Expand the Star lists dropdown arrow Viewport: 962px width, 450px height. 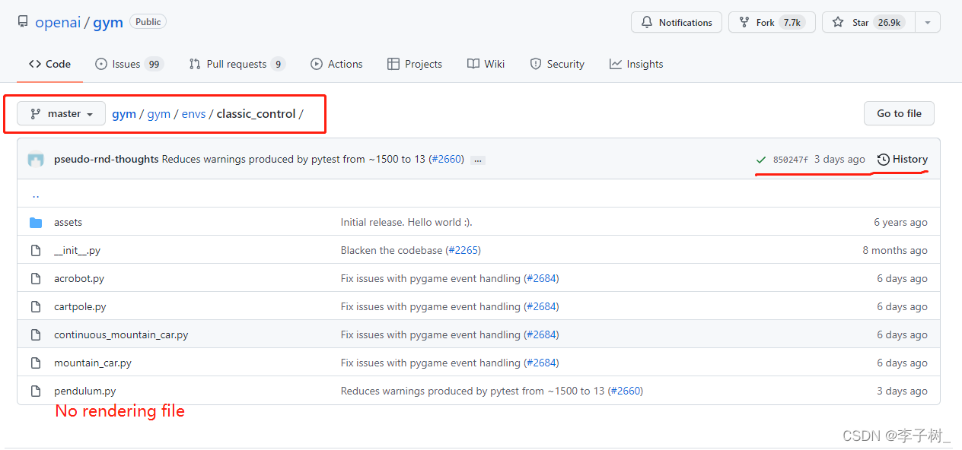coord(928,22)
